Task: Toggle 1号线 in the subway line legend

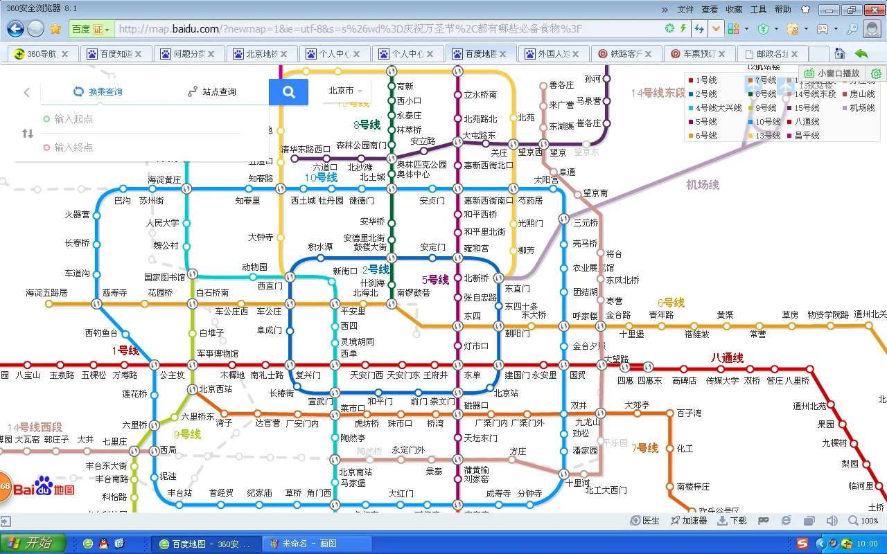Action: tap(705, 80)
